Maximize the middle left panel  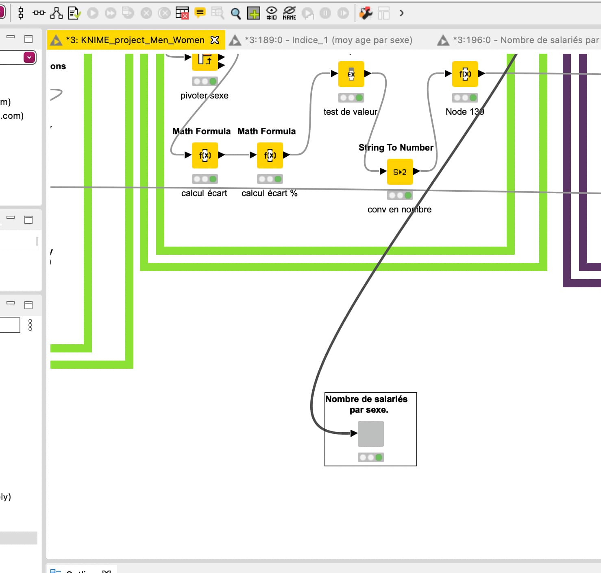(x=28, y=220)
